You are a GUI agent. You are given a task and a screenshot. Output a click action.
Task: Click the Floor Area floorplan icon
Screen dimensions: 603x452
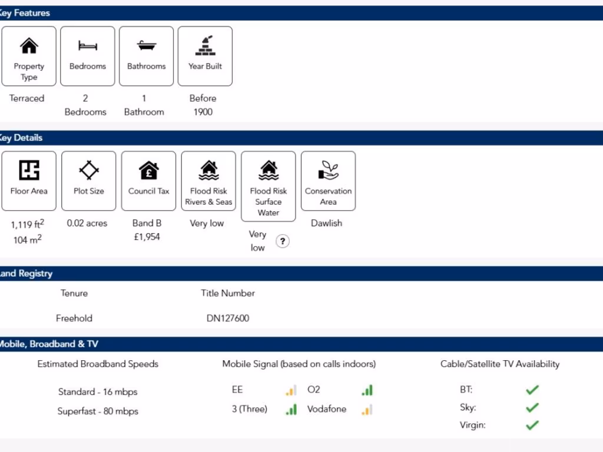tap(29, 171)
